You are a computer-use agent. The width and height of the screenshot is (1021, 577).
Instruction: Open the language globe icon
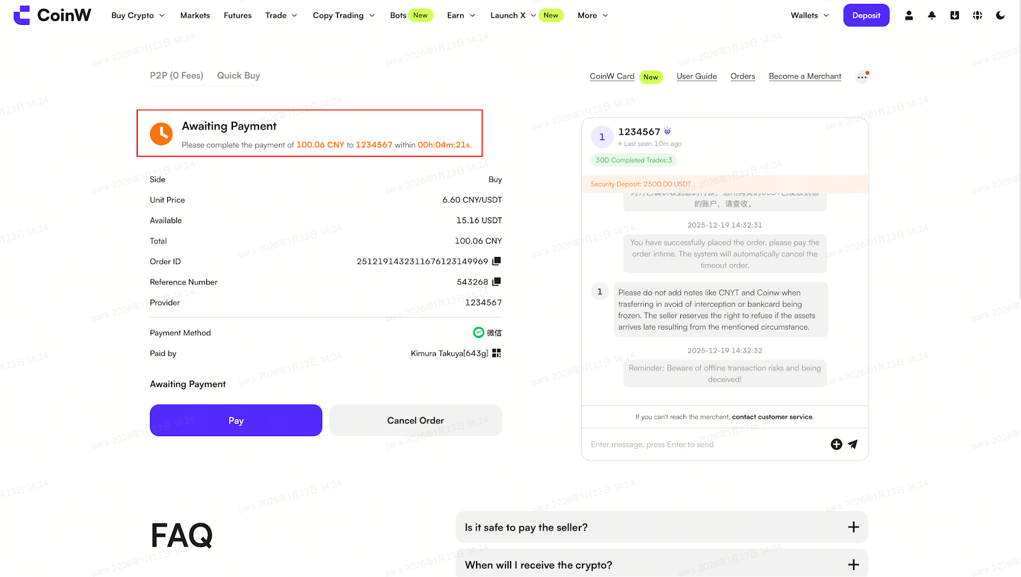click(978, 15)
